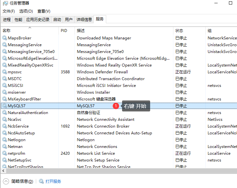This screenshot has height=188, width=237.
Task: Click the services gear icon beside 打开服务
Action: pyautogui.click(x=41, y=182)
